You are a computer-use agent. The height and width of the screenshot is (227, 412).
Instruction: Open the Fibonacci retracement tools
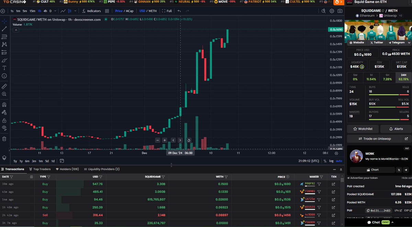tap(4, 37)
